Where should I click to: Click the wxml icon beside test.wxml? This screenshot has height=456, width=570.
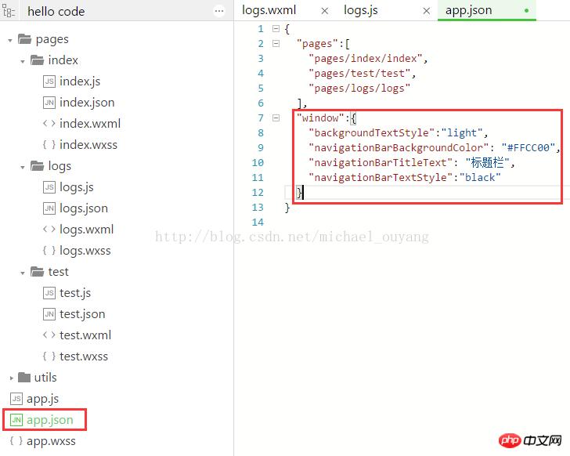tap(49, 335)
